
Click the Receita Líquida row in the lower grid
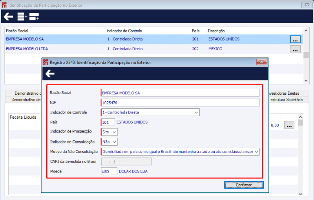pos(23,117)
